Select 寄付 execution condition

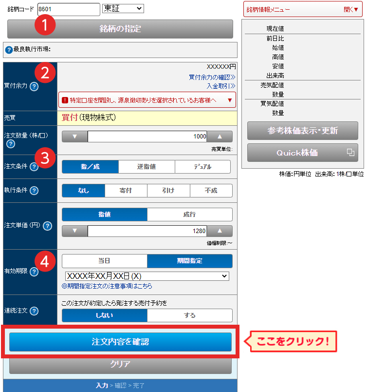click(126, 191)
